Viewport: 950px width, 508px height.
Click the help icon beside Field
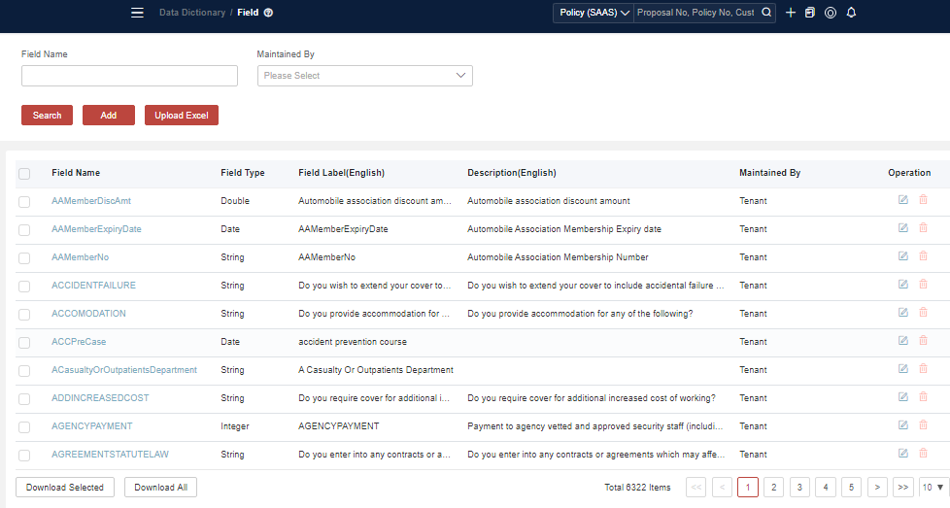pos(268,13)
